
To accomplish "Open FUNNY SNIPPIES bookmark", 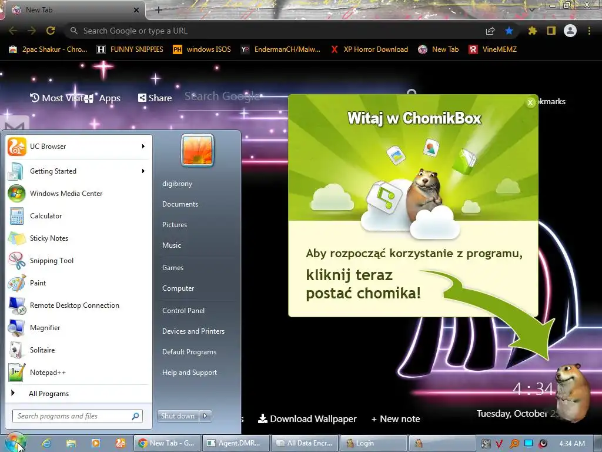I will click(130, 49).
